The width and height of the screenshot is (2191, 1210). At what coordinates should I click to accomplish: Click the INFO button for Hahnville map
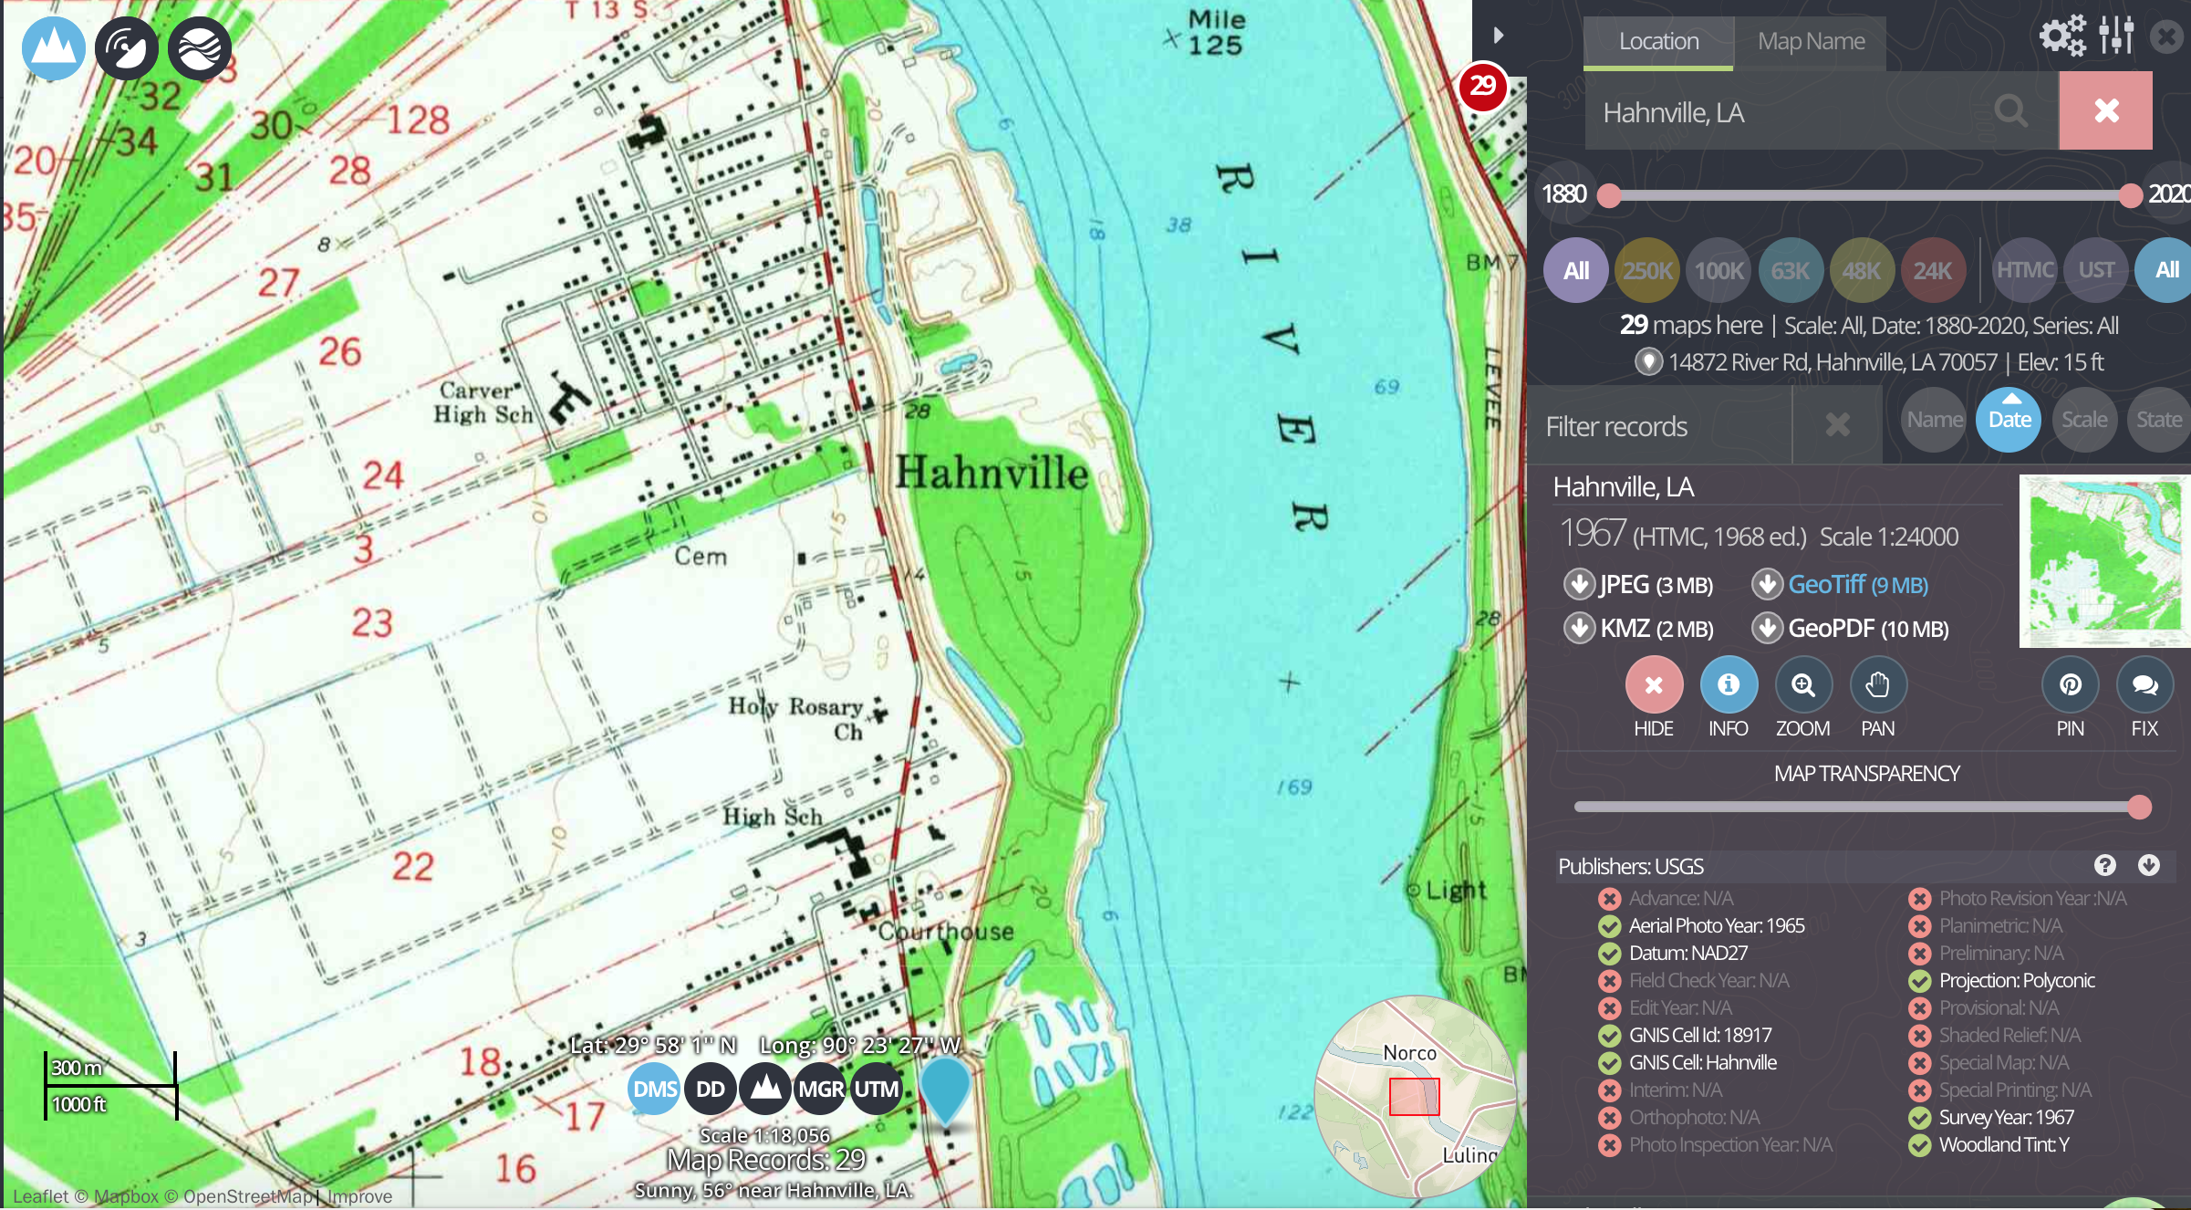1728,685
